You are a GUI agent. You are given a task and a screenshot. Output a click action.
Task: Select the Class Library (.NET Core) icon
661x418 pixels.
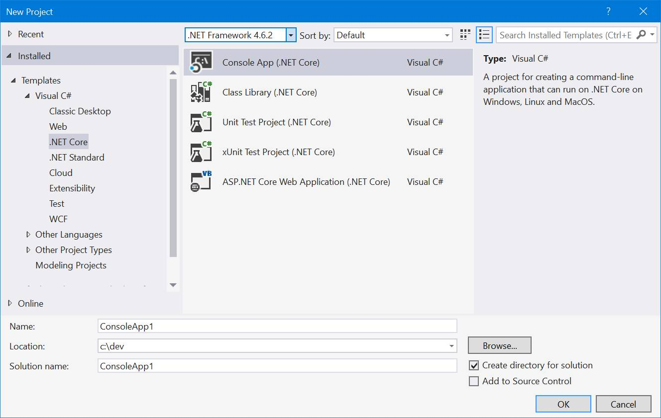[201, 92]
